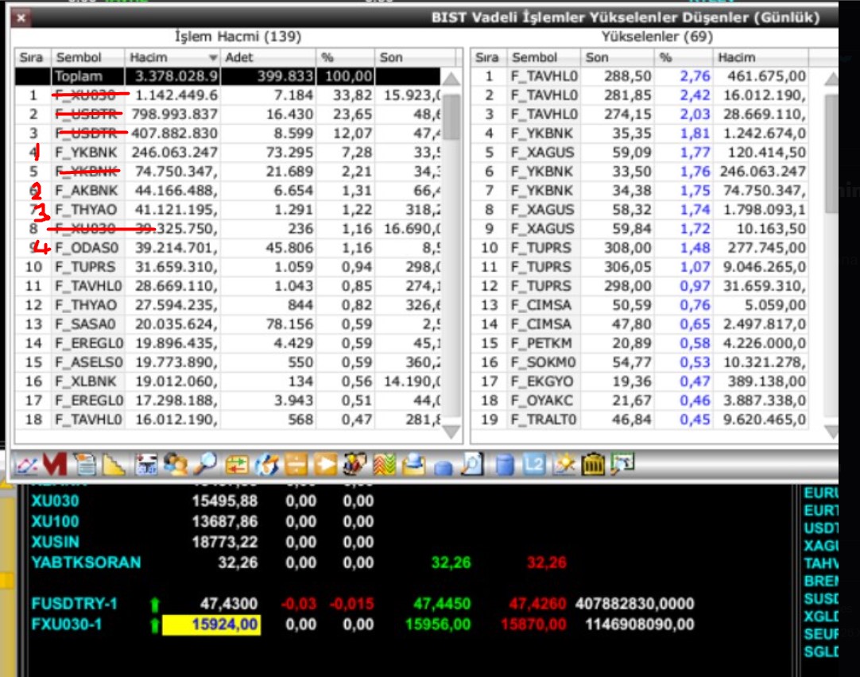This screenshot has height=677, width=860.
Task: Open the yellow basket icon
Action: tap(594, 465)
